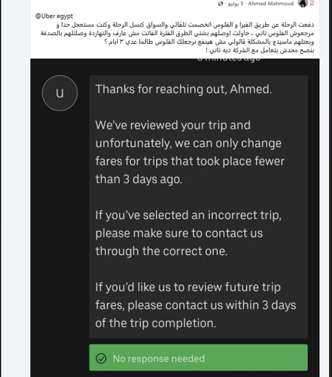Open the attached Uber chat screenshot image
The width and height of the screenshot is (332, 377).
(x=175, y=218)
